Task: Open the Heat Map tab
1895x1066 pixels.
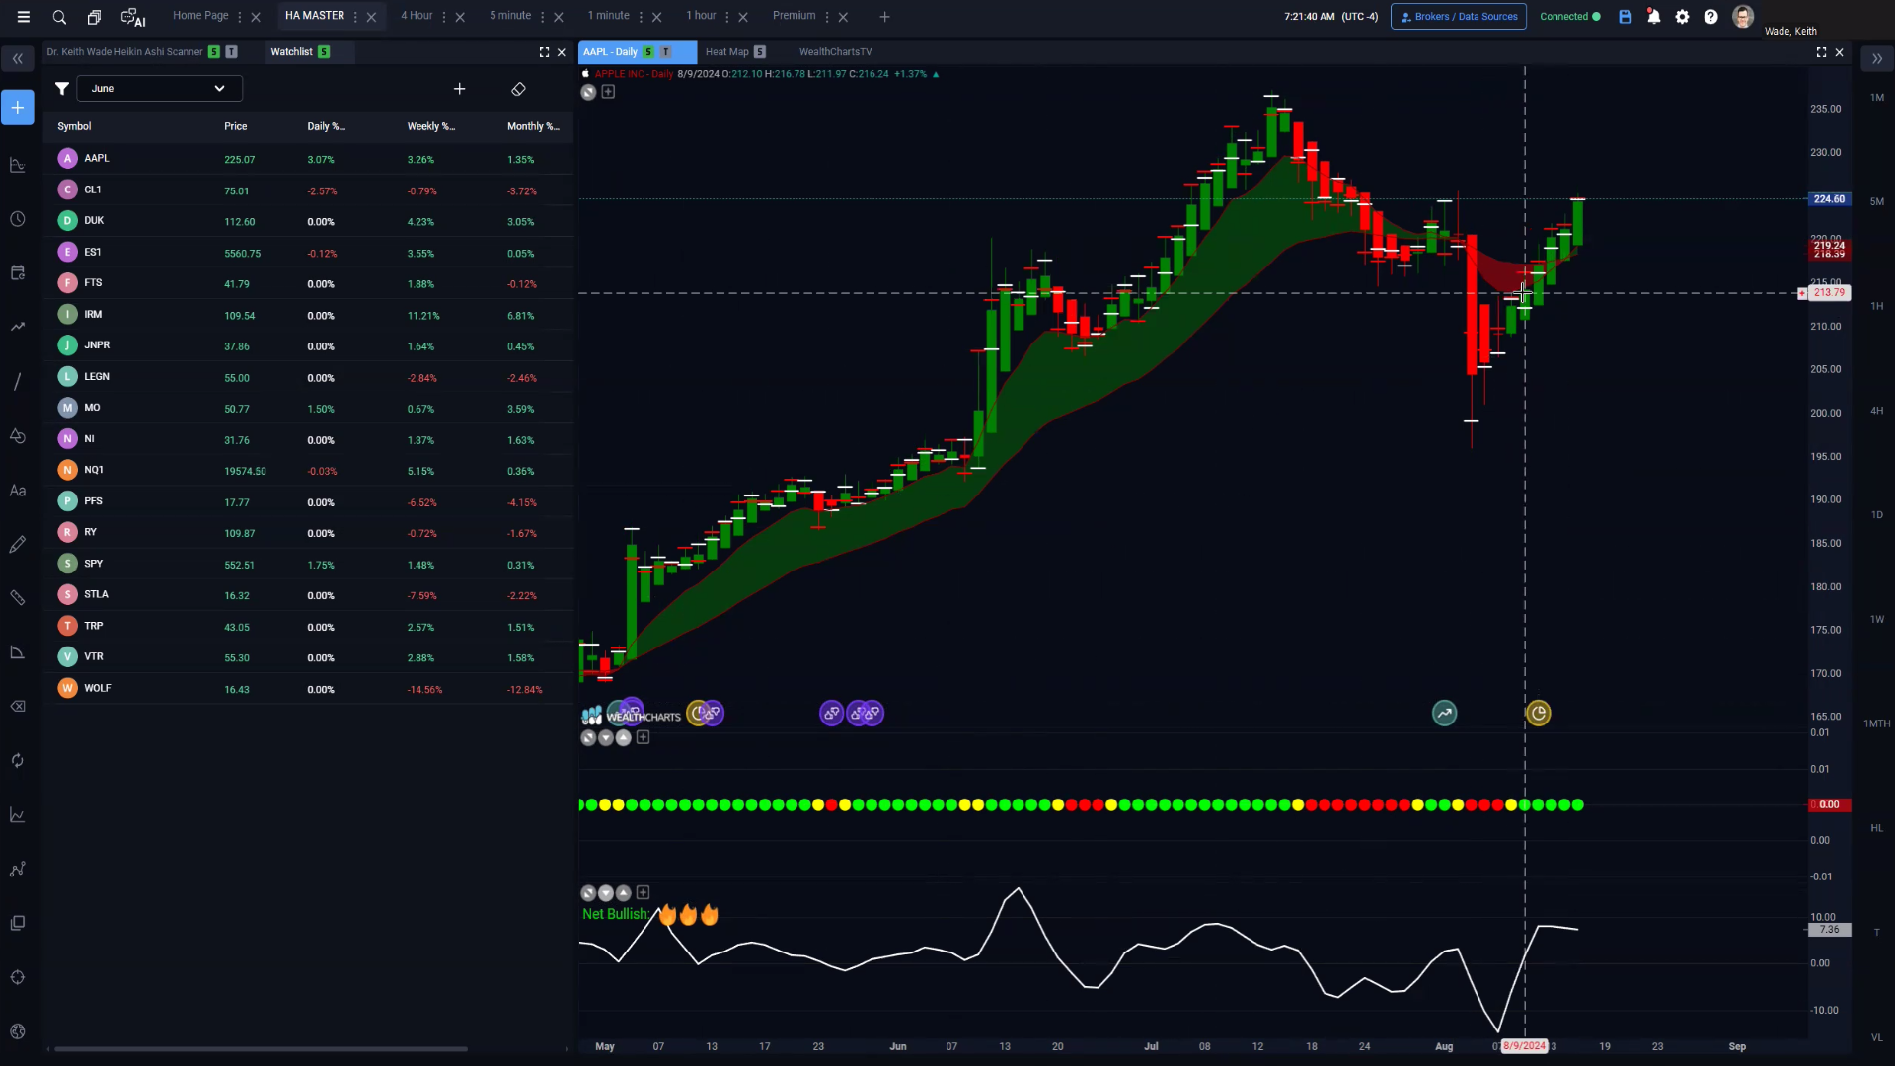Action: tap(727, 52)
